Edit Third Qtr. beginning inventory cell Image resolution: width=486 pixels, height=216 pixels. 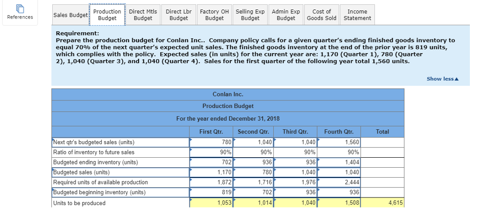pyautogui.click(x=296, y=192)
